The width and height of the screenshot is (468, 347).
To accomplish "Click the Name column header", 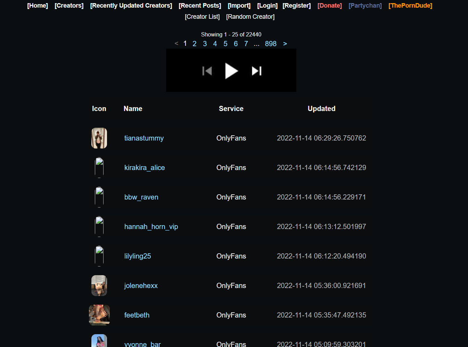I will click(x=133, y=109).
